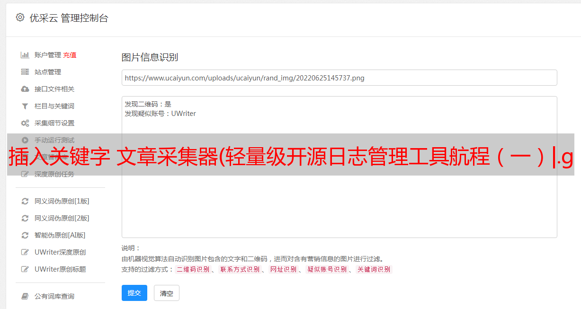Click the 疑似账号识别 filter tag
This screenshot has width=581, height=309.
point(327,269)
